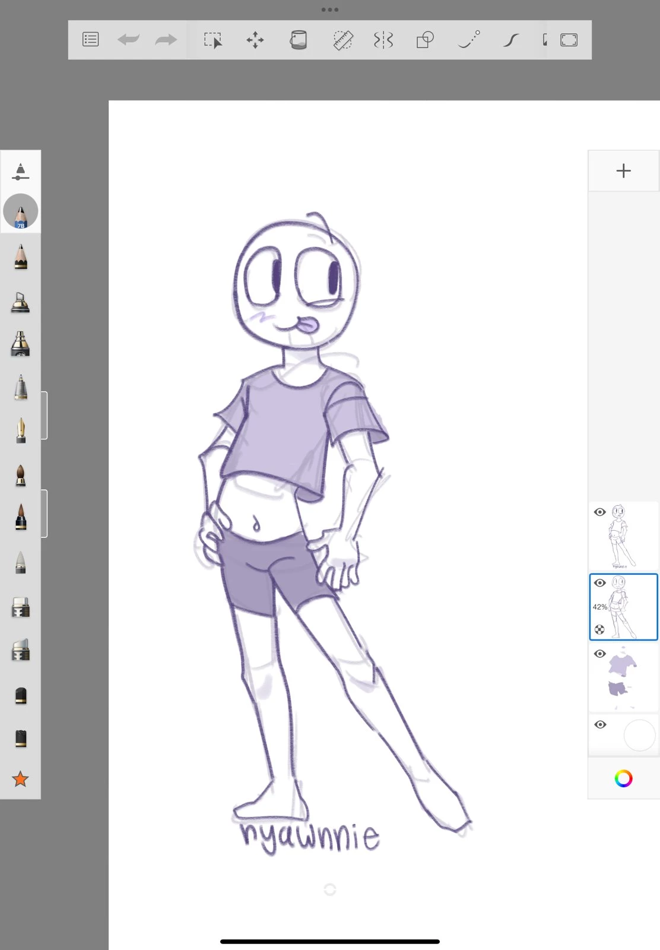Turn on Predictive Stroke
Image resolution: width=660 pixels, height=950 pixels.
[x=468, y=40]
